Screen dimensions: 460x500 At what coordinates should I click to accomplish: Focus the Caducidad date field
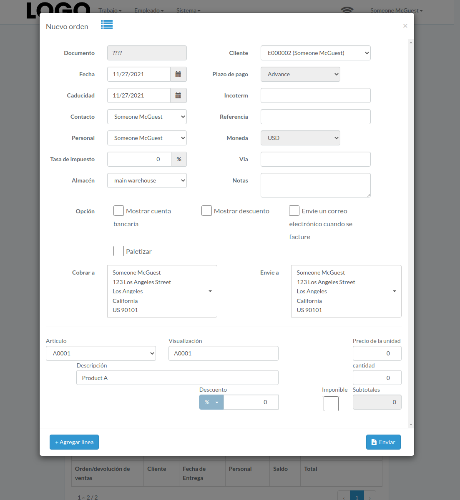[x=139, y=95]
